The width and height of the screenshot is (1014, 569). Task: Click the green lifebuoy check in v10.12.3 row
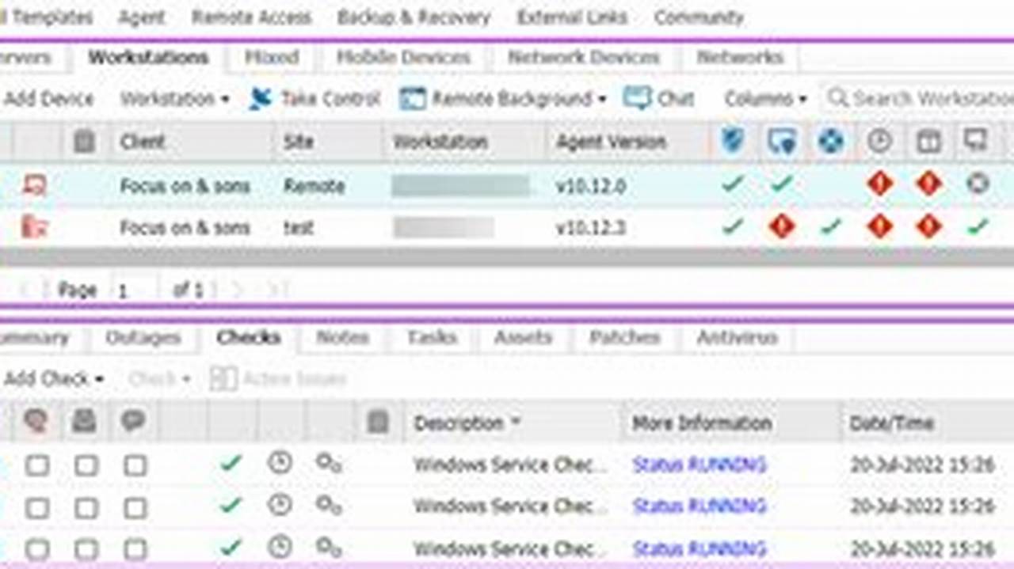coord(831,226)
